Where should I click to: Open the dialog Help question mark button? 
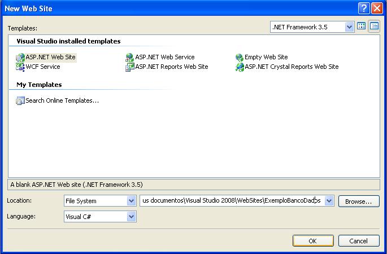(x=364, y=9)
